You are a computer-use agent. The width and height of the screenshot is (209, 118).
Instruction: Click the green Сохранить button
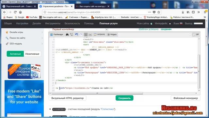124,98
